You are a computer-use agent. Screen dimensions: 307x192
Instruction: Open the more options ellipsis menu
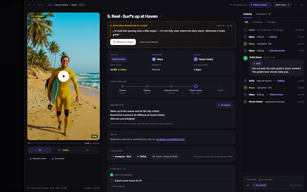(x=295, y=5)
